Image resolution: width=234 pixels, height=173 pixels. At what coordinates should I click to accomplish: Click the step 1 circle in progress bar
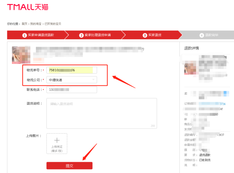coord(25,35)
